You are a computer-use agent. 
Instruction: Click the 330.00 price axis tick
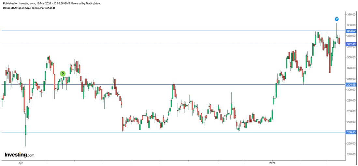coord(351,58)
